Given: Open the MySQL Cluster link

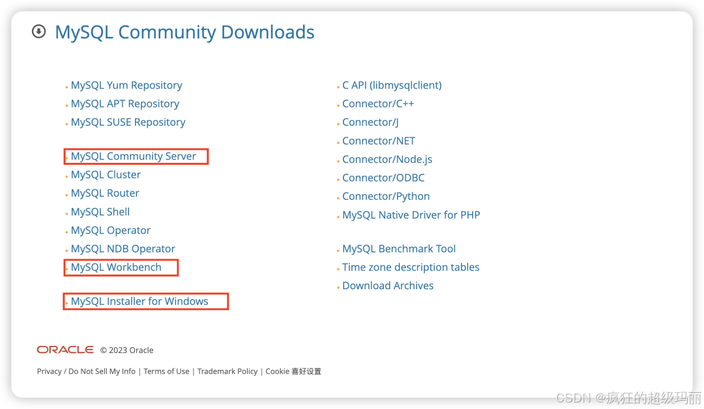Looking at the screenshot, I should [x=106, y=175].
